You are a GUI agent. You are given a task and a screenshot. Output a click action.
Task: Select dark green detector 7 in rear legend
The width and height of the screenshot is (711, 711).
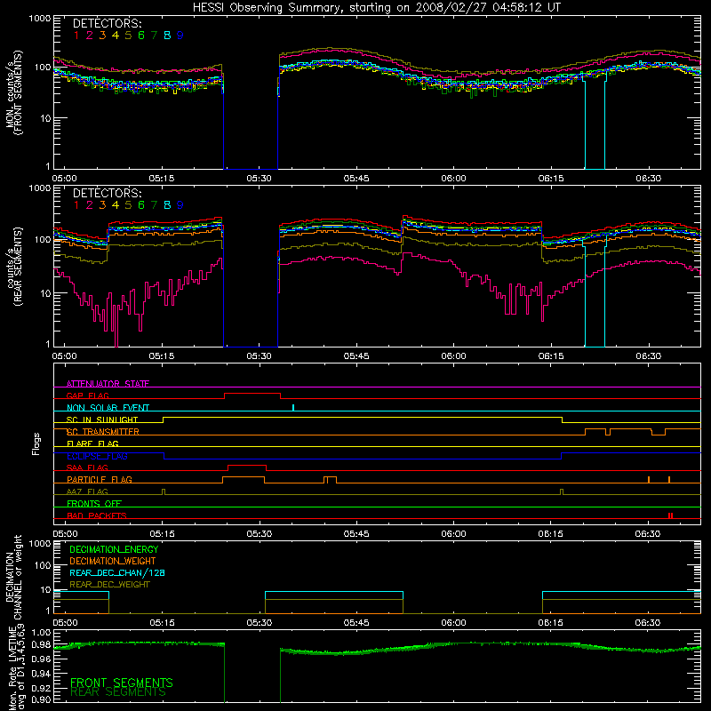point(154,205)
